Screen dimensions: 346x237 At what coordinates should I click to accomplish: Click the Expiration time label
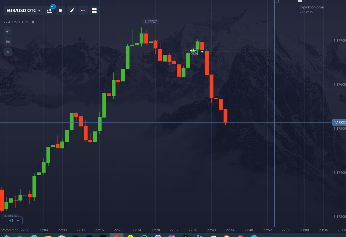pyautogui.click(x=311, y=7)
